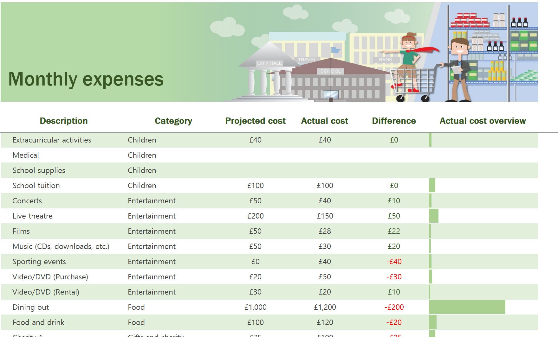Select the Extracurricular activities cell
The width and height of the screenshot is (558, 337).
(52, 140)
